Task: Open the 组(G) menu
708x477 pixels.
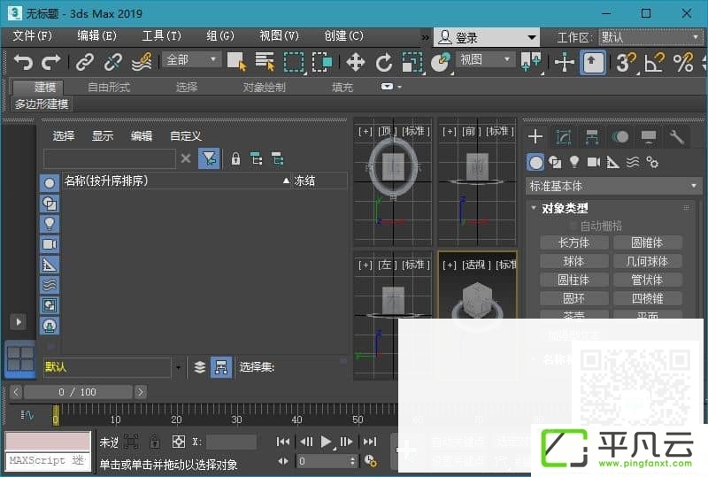Action: [x=219, y=35]
